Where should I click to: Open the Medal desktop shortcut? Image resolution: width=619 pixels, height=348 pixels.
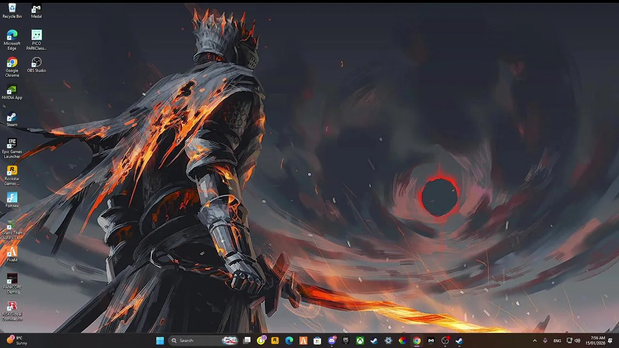[36, 11]
